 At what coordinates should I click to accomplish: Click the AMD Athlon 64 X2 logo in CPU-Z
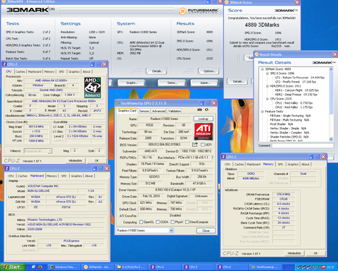pyautogui.click(x=92, y=88)
